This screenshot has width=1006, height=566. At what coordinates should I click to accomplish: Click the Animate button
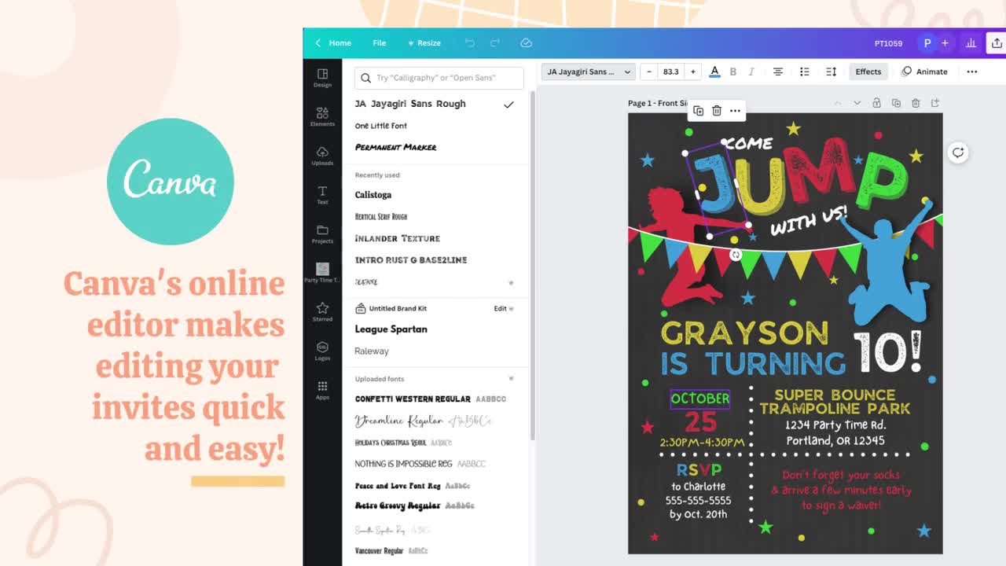tap(925, 72)
